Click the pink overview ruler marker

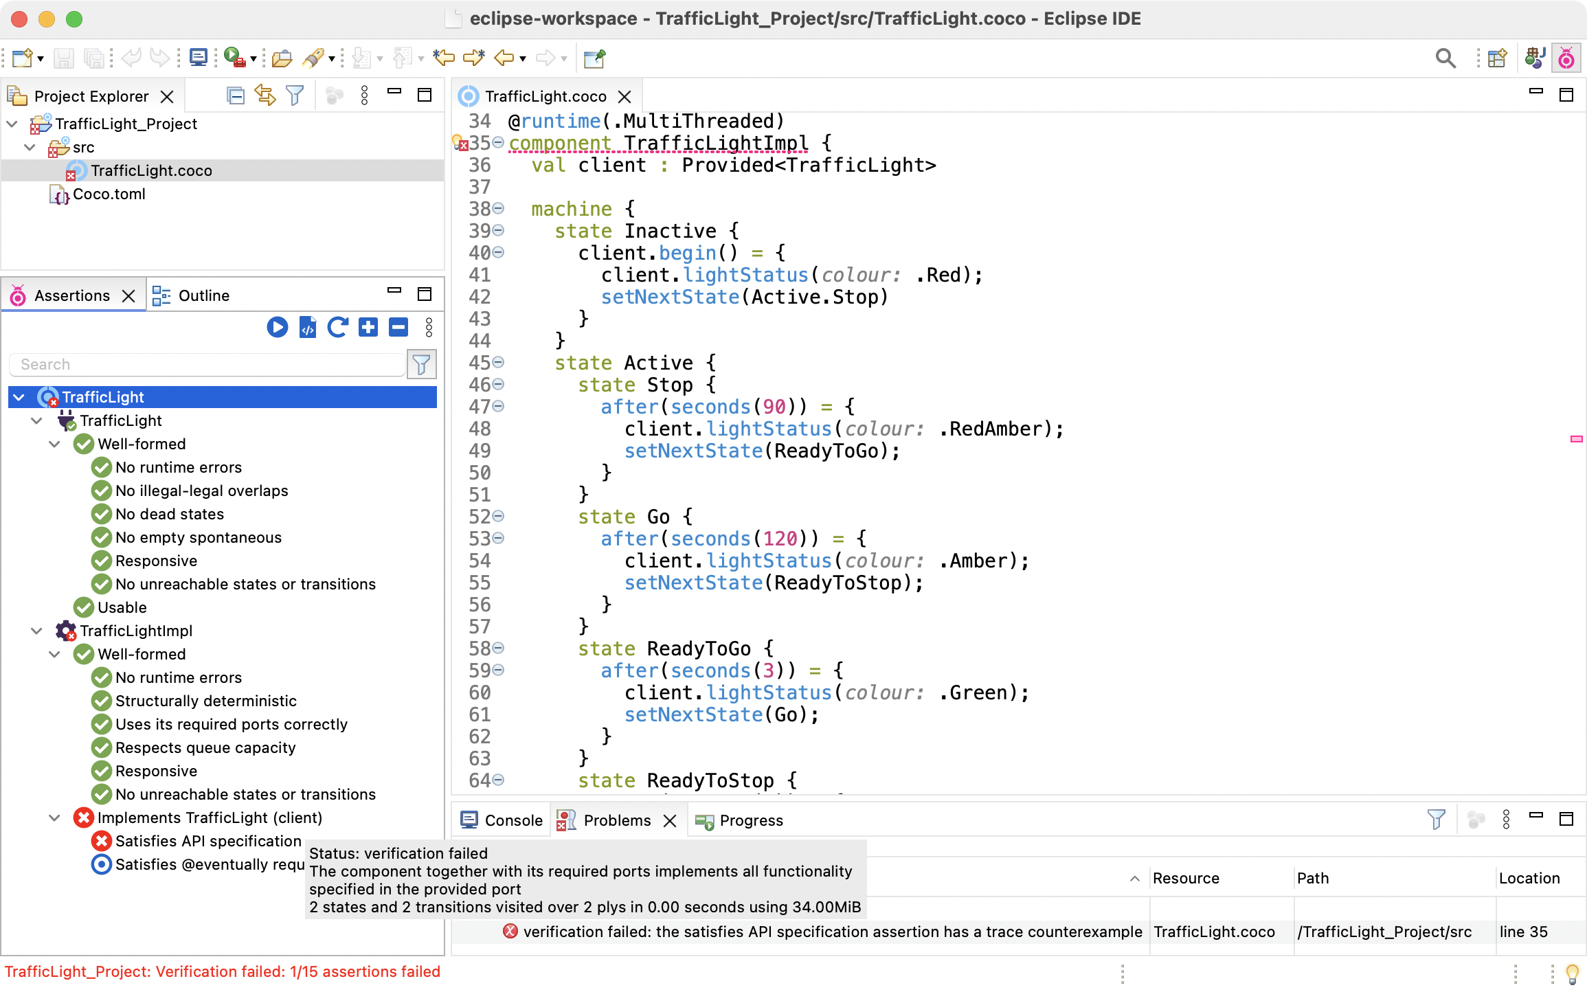[1576, 438]
